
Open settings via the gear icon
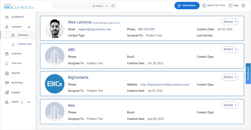coord(243,6)
